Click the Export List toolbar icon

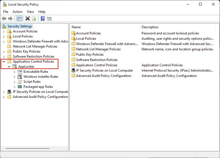tap(34, 18)
